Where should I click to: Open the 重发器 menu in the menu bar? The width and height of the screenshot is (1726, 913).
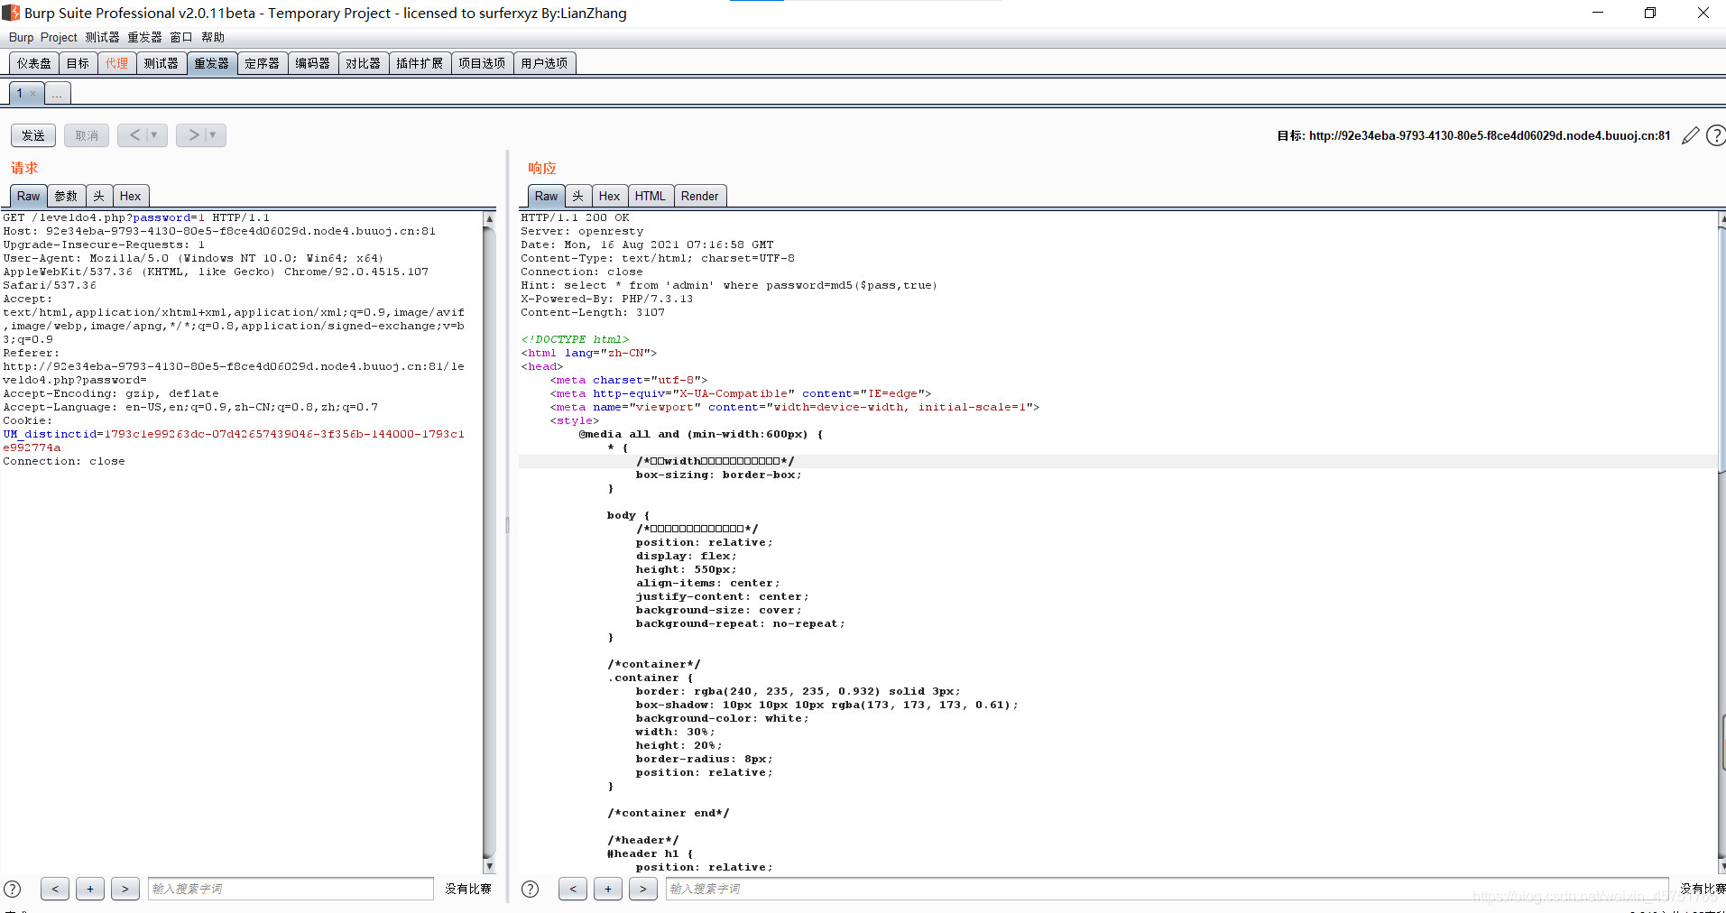click(x=144, y=37)
